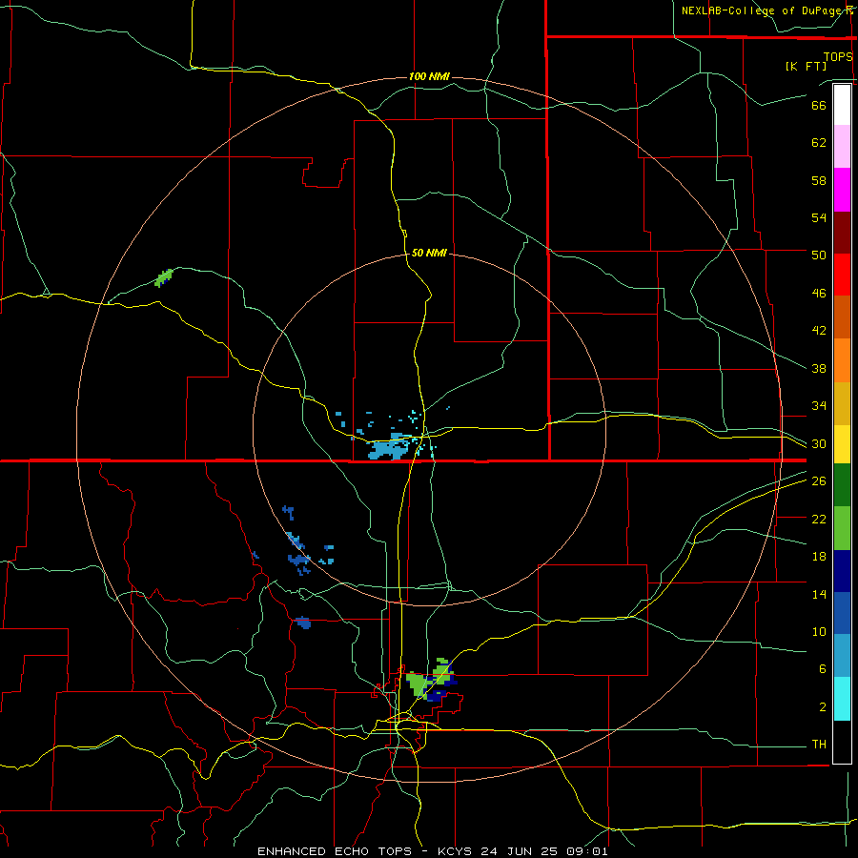858x858 pixels.
Task: Click the yellow swatch in the legend
Action: coord(842,443)
